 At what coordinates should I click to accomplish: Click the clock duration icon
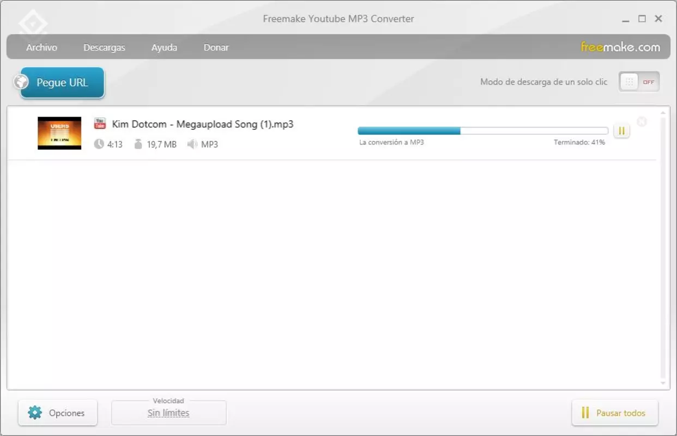[99, 144]
